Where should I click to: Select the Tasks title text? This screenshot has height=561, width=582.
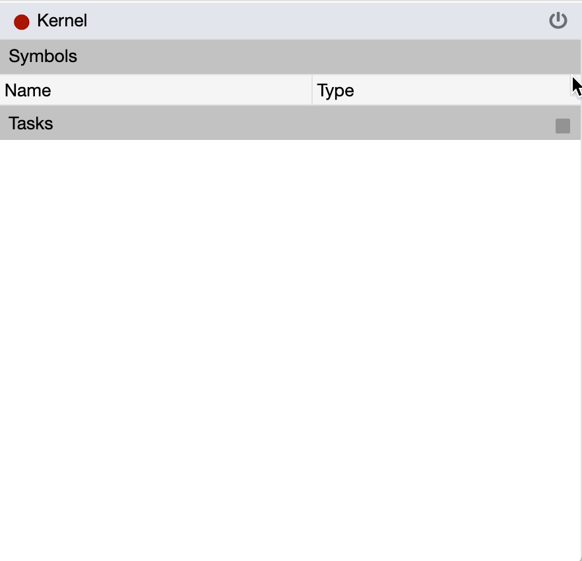point(31,123)
